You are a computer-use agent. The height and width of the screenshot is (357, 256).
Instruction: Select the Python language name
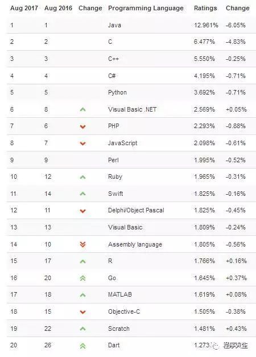117,92
